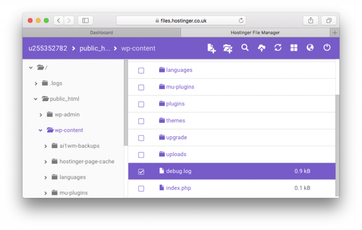Expand the .logs folder chevron

36,83
